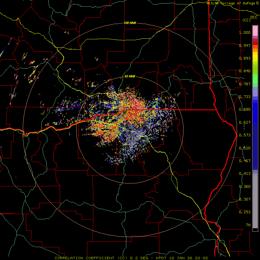Click the 50 NMI range ring label
260x260 pixels.
pyautogui.click(x=130, y=77)
